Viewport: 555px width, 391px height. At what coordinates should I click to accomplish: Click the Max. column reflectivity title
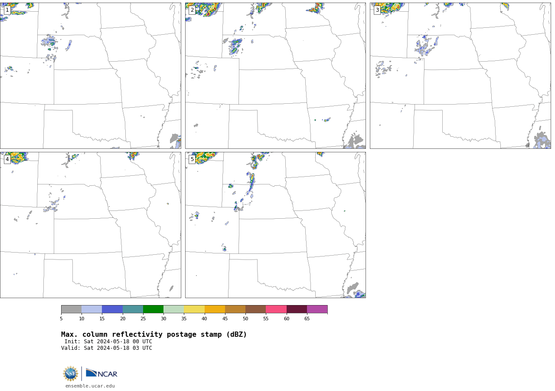coord(154,335)
